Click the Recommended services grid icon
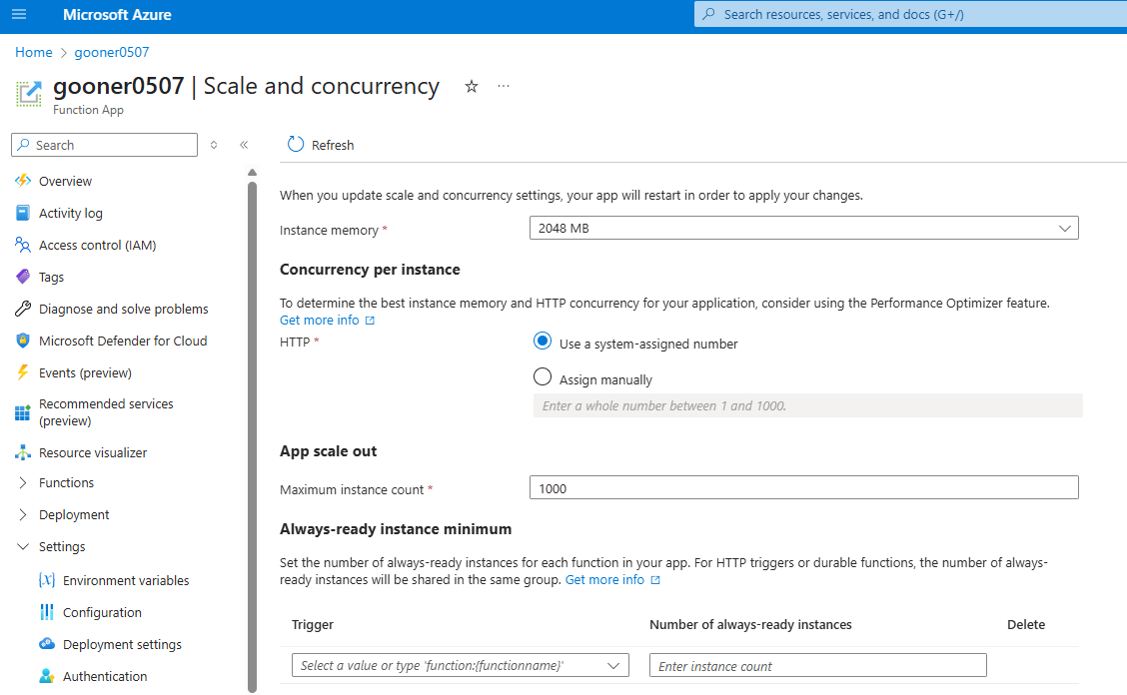Image resolution: width=1127 pixels, height=695 pixels. tap(23, 412)
